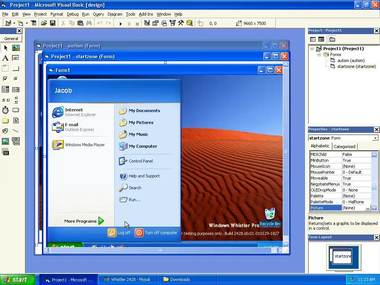Click the startzone thumbnail in Form Layout
Viewport: 380px width, 285px height.
(x=343, y=256)
